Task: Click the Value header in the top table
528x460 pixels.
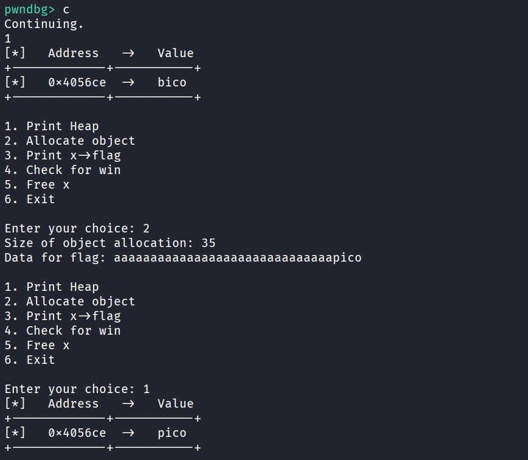Action: 175,54
